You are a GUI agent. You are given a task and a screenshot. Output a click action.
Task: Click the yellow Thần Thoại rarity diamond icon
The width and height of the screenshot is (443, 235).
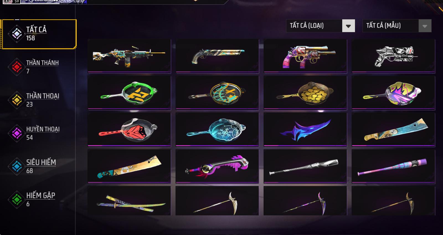click(17, 100)
